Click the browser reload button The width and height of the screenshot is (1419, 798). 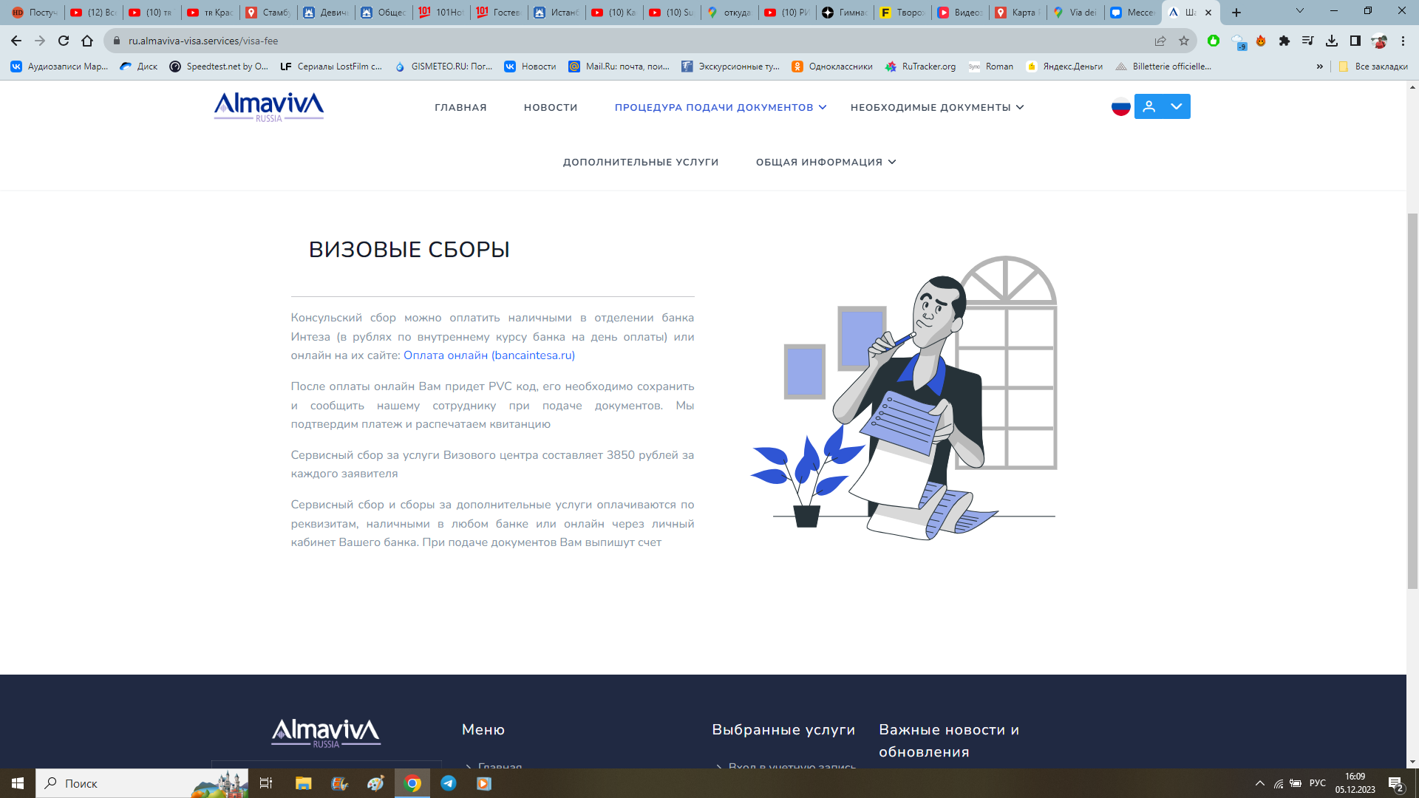pos(64,41)
